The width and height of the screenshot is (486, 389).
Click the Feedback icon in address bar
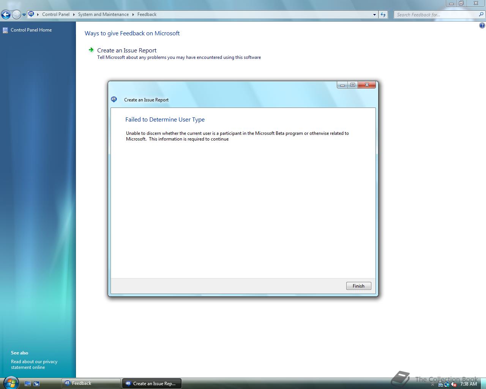[x=31, y=14]
